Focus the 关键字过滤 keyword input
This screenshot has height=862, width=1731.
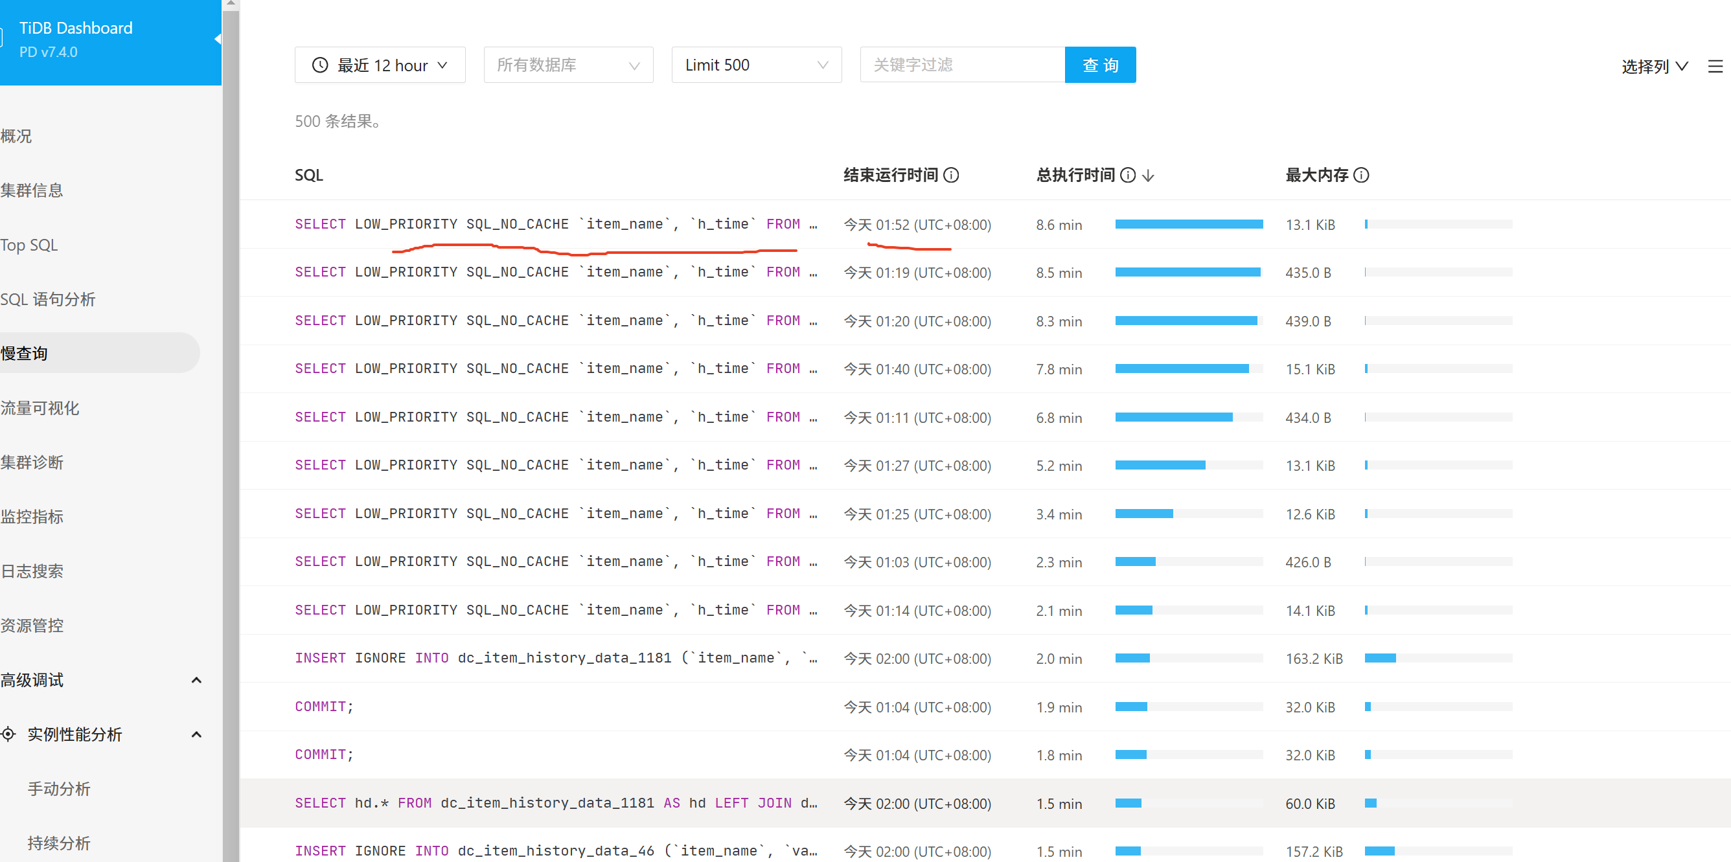tap(961, 65)
